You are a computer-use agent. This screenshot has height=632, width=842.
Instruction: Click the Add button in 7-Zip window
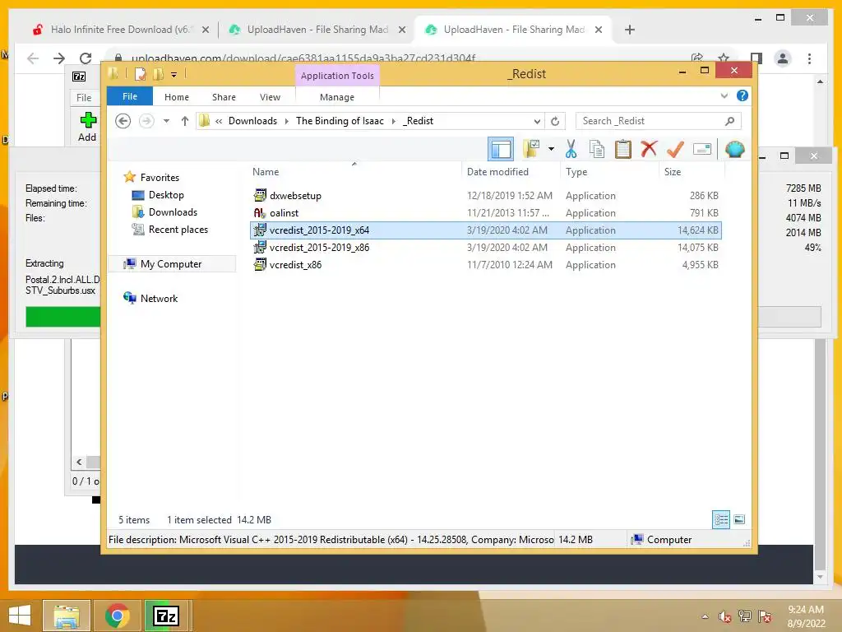87,127
